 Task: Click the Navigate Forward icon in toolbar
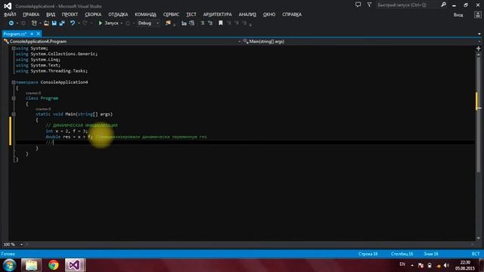point(23,23)
